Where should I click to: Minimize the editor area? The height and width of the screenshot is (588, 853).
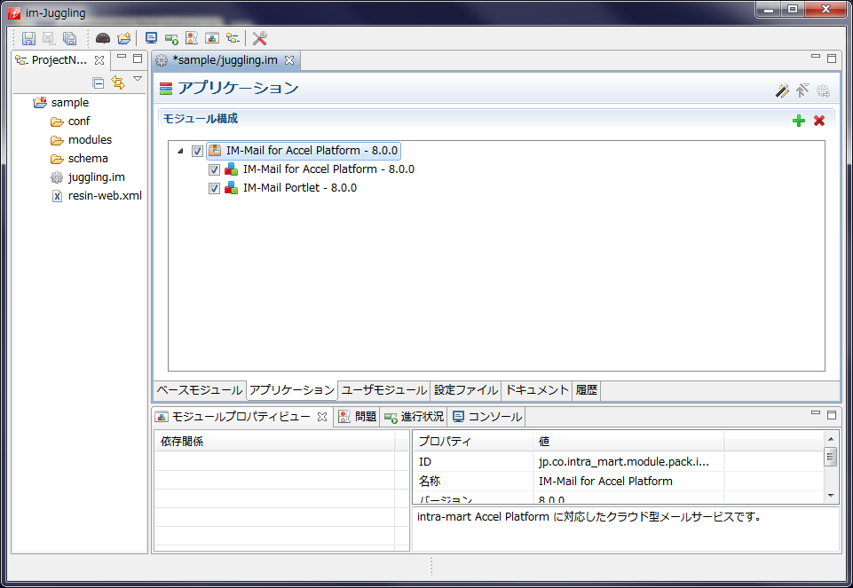click(x=816, y=57)
